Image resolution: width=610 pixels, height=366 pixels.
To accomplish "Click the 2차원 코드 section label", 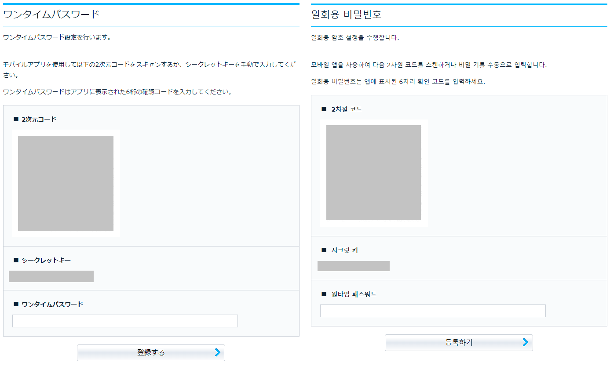I will (x=347, y=109).
